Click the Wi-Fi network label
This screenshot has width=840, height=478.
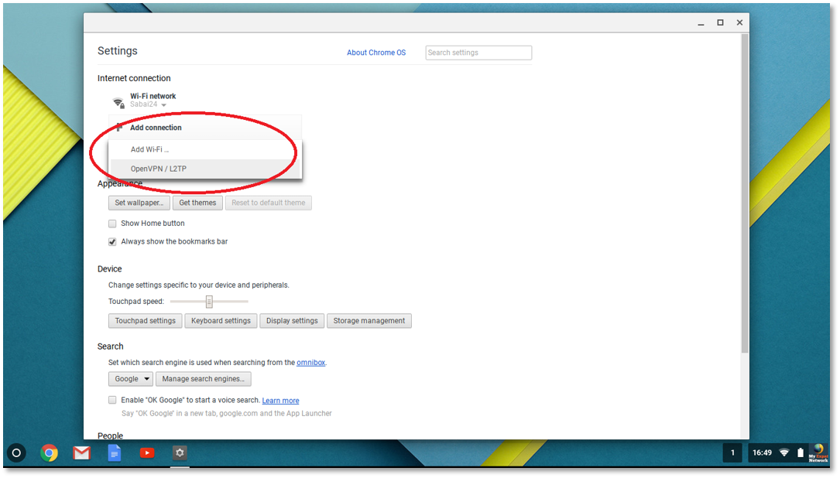click(153, 97)
